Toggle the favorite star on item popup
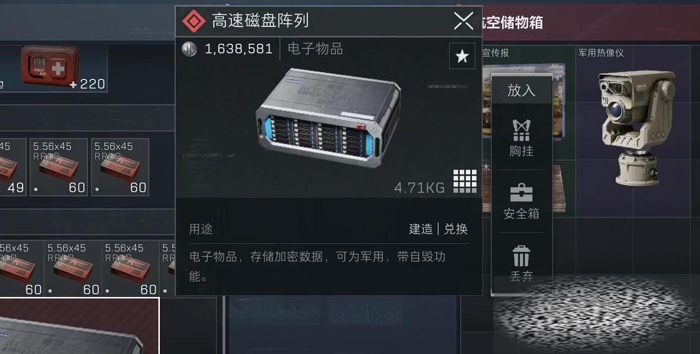 462,56
